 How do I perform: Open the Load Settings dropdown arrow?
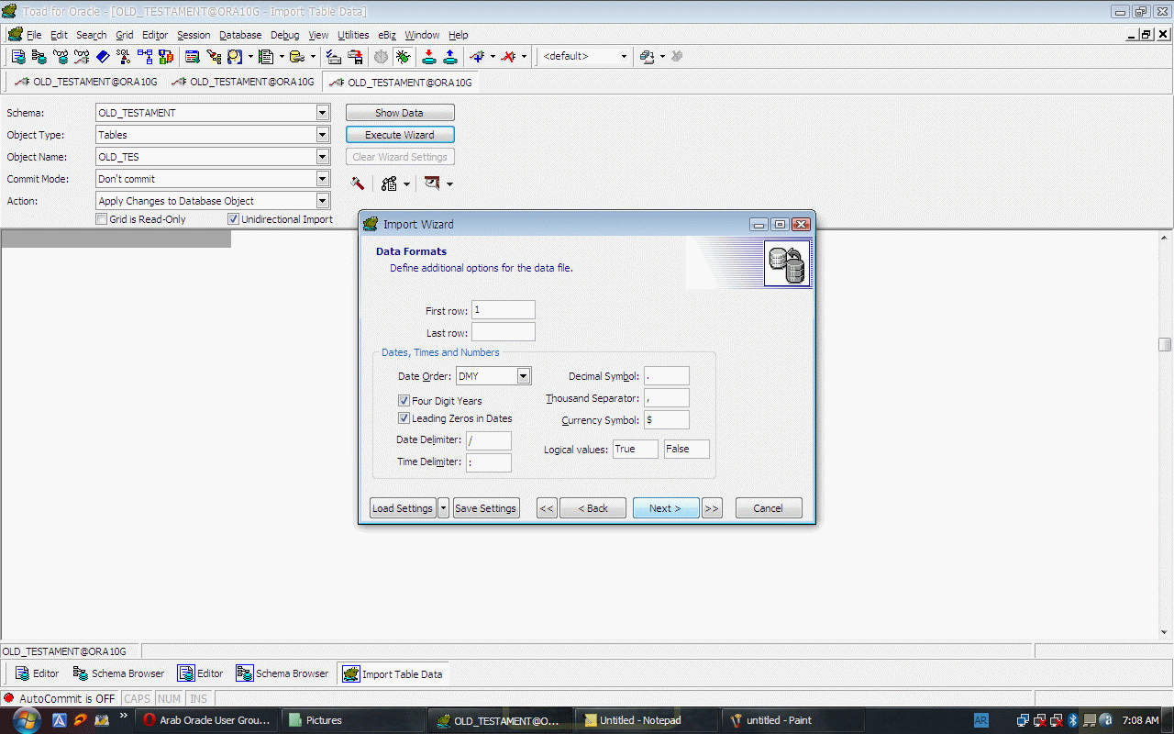click(444, 508)
